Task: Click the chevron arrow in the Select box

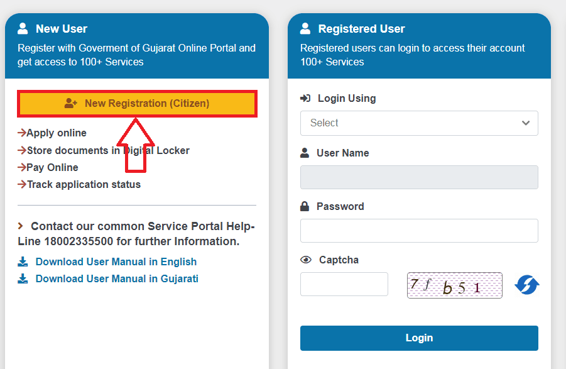Action: pyautogui.click(x=526, y=123)
